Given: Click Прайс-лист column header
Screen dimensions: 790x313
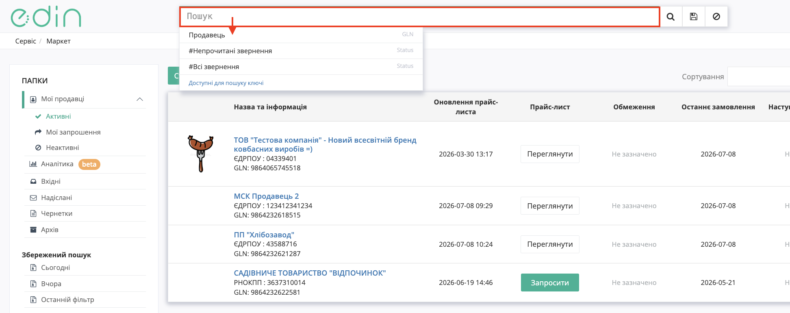Looking at the screenshot, I should tap(550, 107).
